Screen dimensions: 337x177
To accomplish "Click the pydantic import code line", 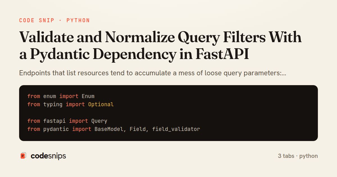I will coord(114,129).
